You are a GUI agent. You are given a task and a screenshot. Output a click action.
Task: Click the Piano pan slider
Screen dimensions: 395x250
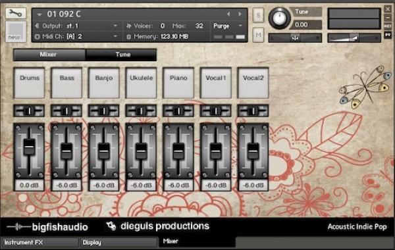(178, 111)
